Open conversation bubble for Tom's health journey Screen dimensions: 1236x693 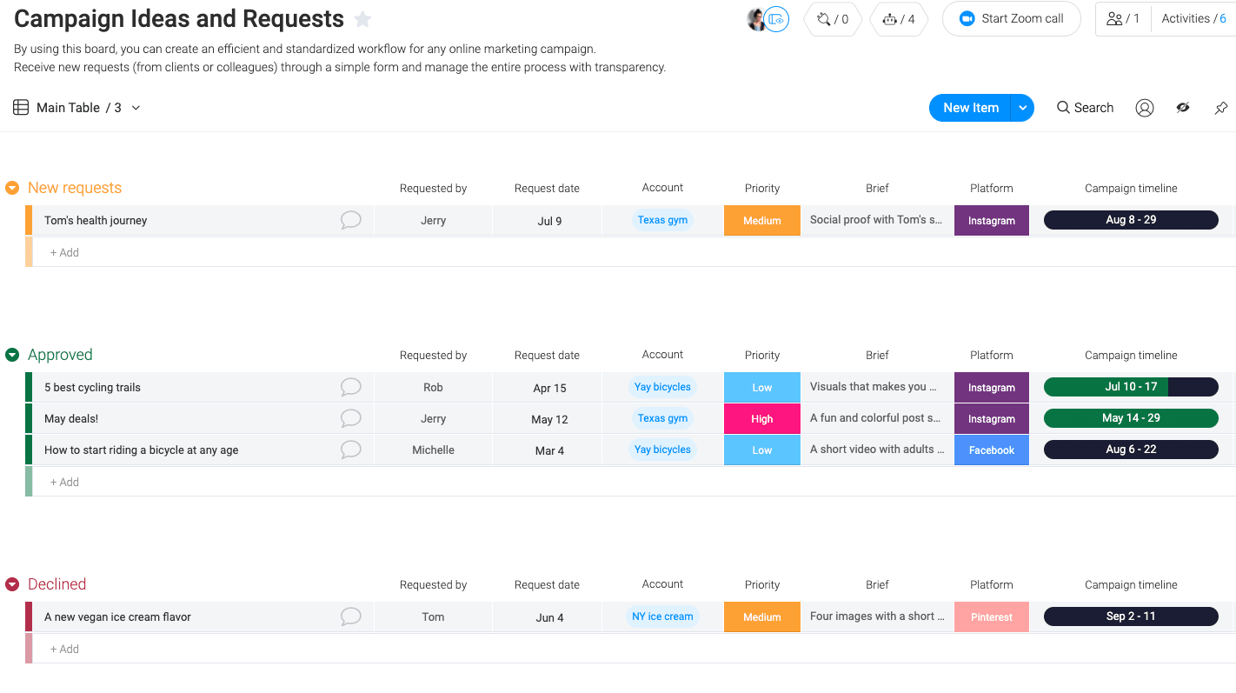pyautogui.click(x=350, y=220)
